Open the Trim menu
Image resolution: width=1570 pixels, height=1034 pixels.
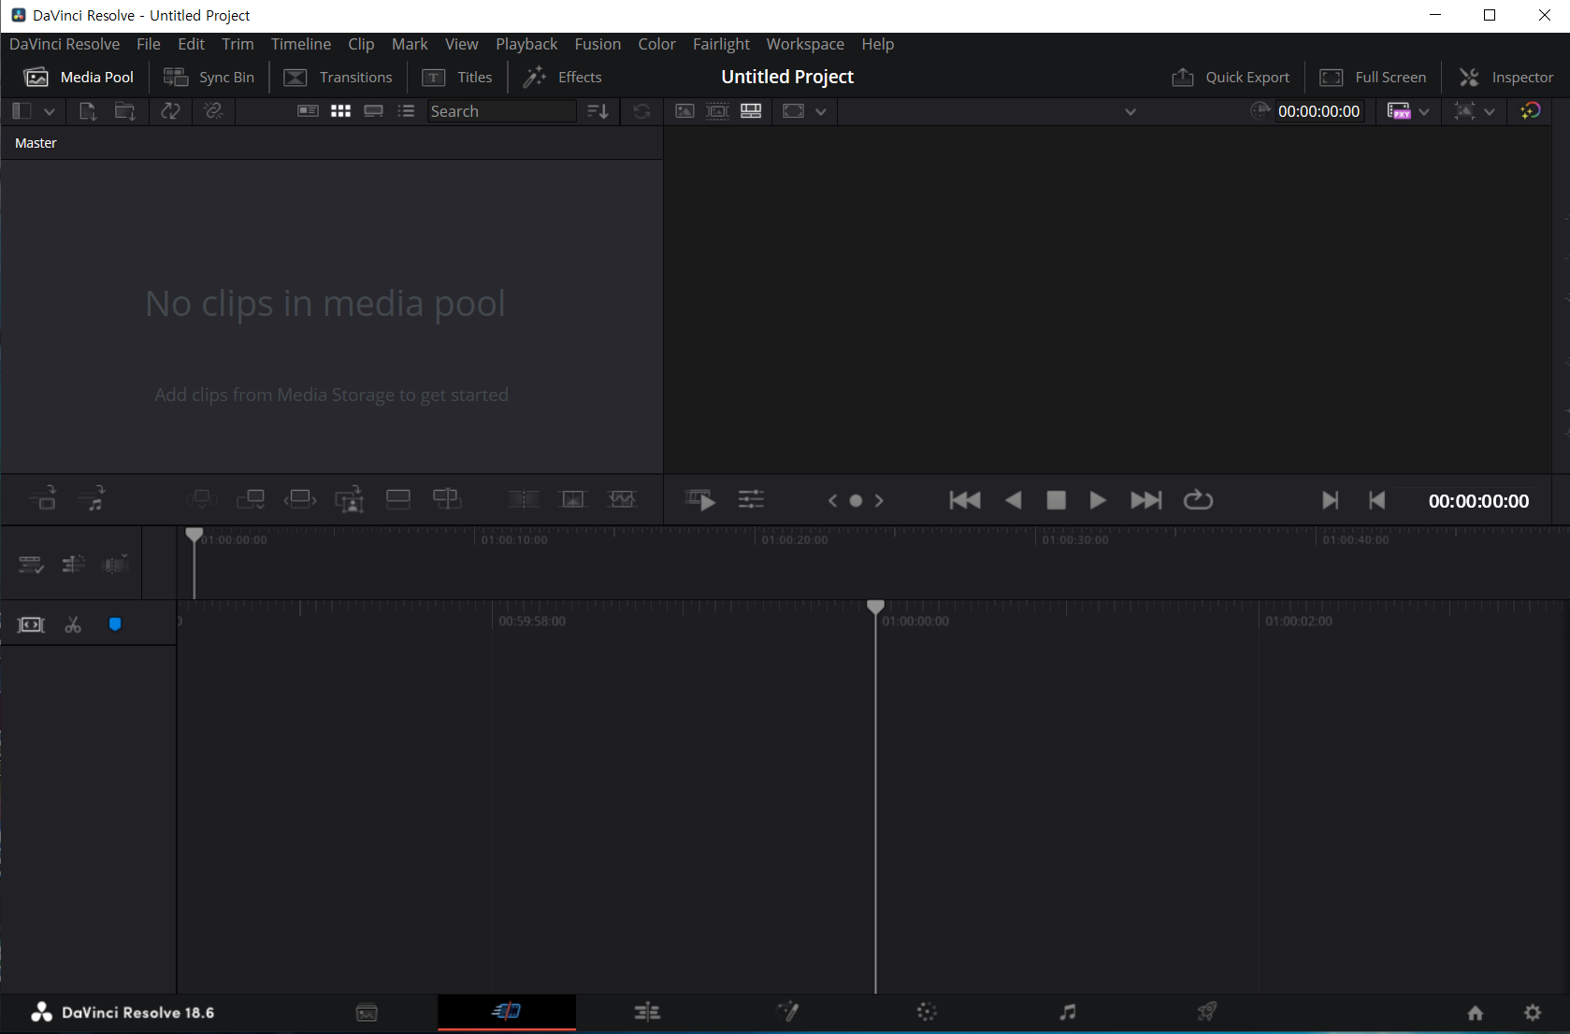point(238,44)
